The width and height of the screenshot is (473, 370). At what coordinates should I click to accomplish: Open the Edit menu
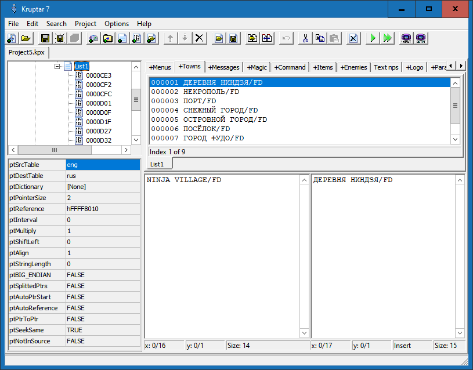[33, 24]
